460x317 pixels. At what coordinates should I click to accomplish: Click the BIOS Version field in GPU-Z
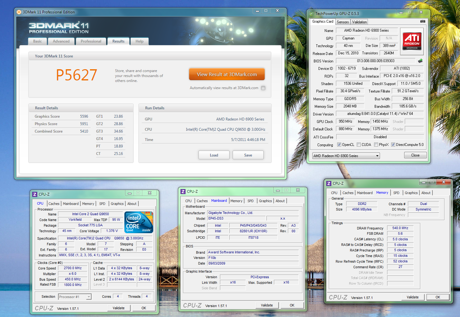[376, 61]
